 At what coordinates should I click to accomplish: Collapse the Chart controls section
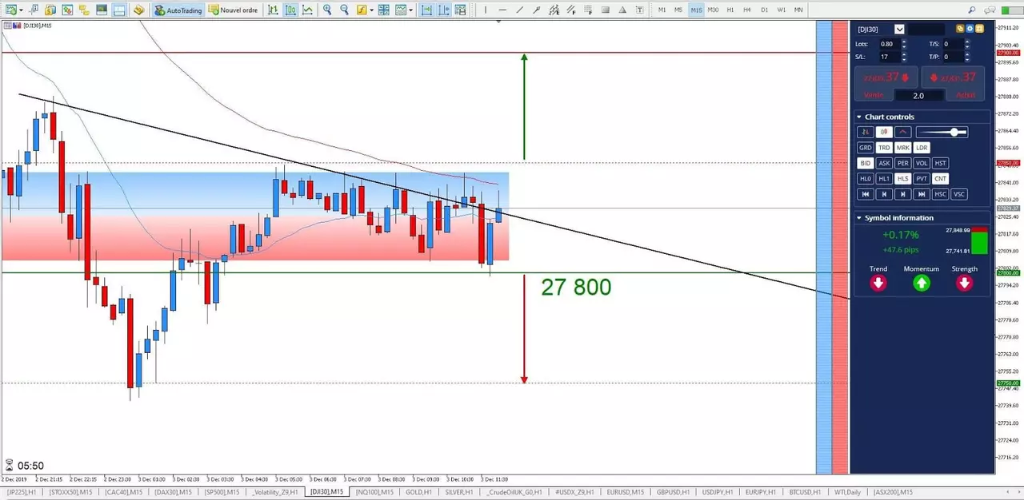point(859,117)
